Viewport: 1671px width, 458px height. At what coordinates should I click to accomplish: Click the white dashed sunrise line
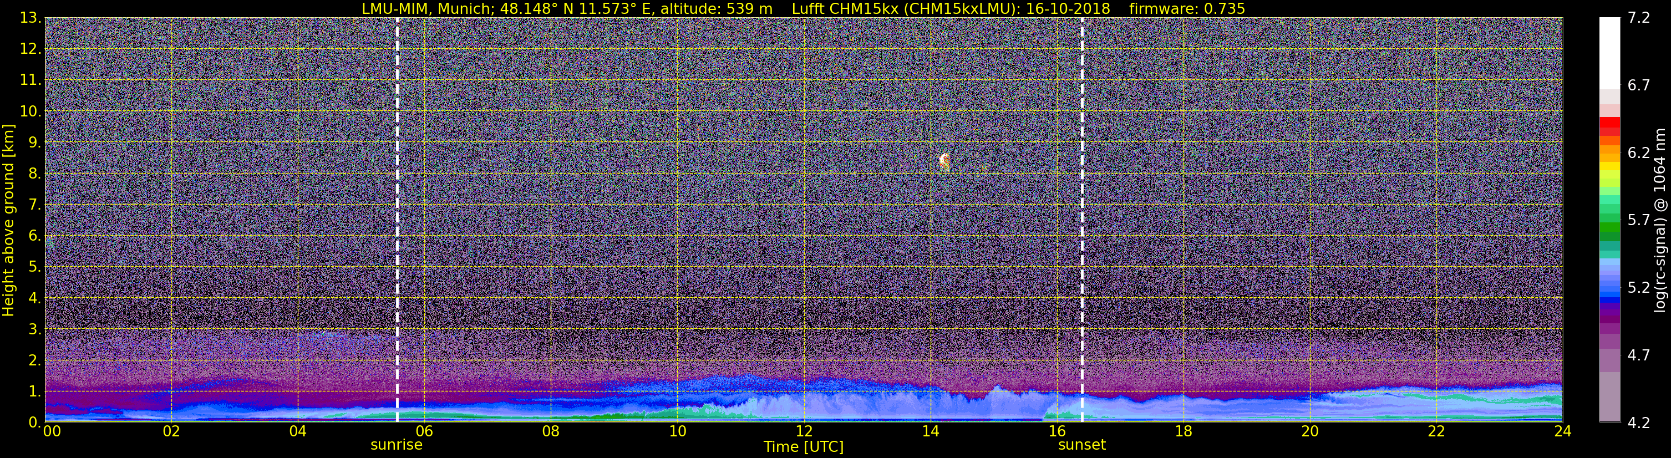click(x=397, y=220)
